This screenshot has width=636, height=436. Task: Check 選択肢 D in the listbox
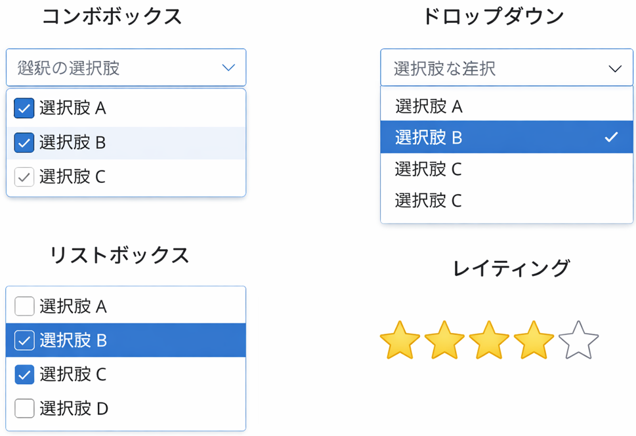click(x=24, y=408)
